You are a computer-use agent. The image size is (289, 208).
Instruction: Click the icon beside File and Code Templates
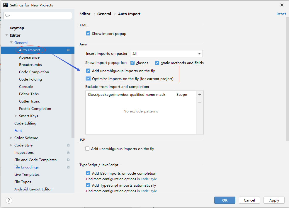point(68,160)
